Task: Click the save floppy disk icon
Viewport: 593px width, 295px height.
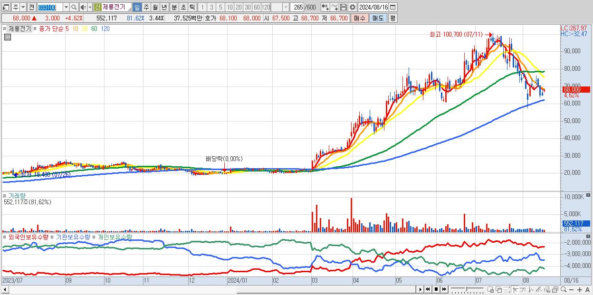Action: pyautogui.click(x=344, y=7)
